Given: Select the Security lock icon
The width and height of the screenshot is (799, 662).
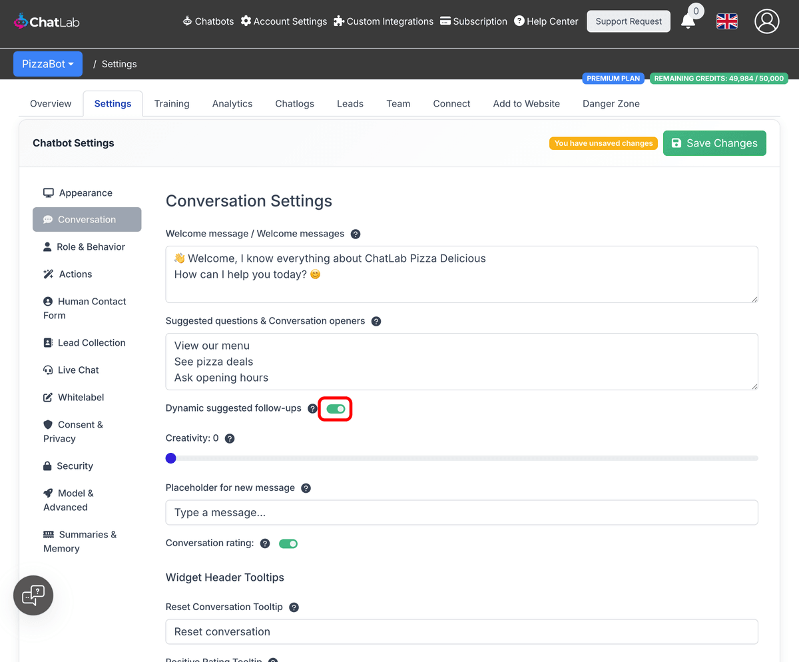Looking at the screenshot, I should pyautogui.click(x=47, y=466).
